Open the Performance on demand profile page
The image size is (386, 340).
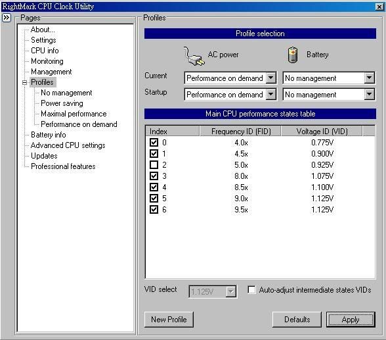[x=79, y=124]
